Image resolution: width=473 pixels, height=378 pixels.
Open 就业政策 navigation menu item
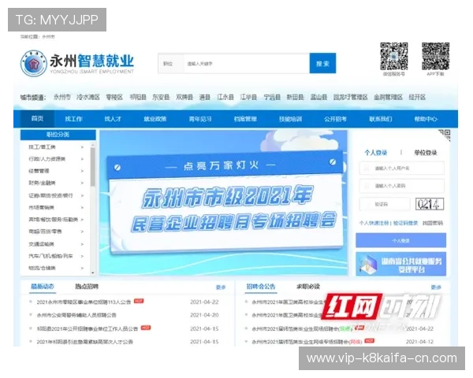tap(155, 119)
